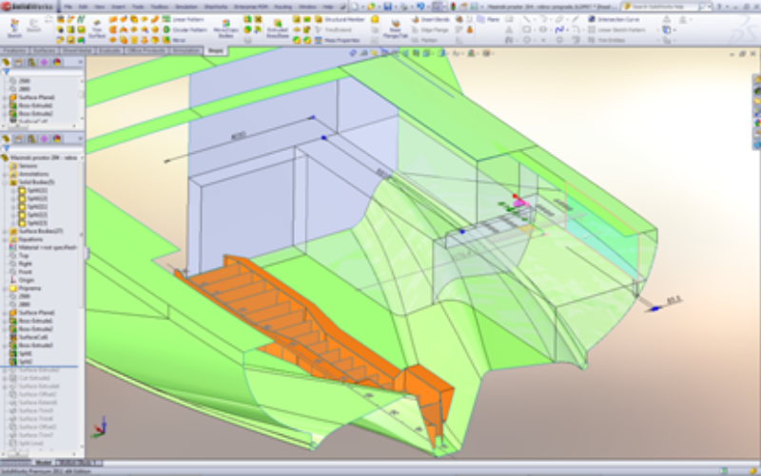Select the Trim Surface tool
The image size is (761, 476).
tap(97, 27)
